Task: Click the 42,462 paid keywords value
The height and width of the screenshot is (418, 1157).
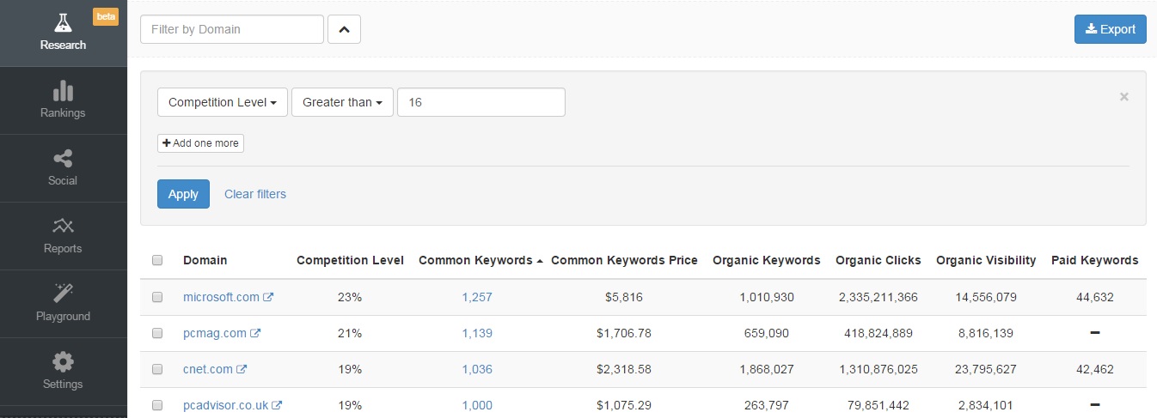Action: click(1094, 369)
